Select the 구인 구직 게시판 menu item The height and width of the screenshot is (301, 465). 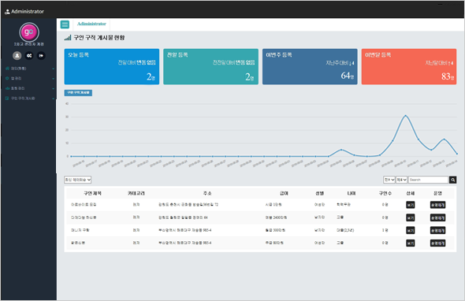coord(23,98)
